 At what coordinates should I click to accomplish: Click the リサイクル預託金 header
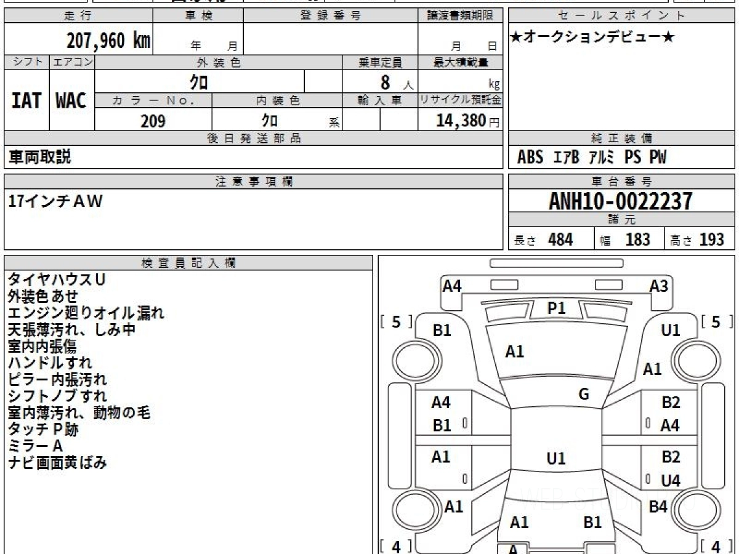(461, 100)
